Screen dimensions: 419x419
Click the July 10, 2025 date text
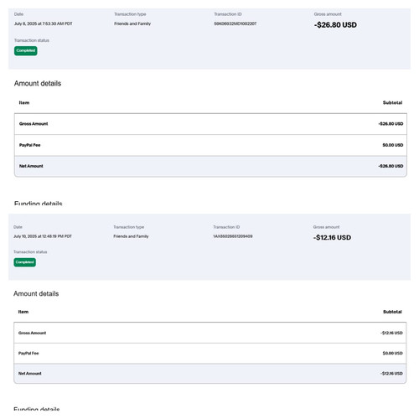[43, 236]
